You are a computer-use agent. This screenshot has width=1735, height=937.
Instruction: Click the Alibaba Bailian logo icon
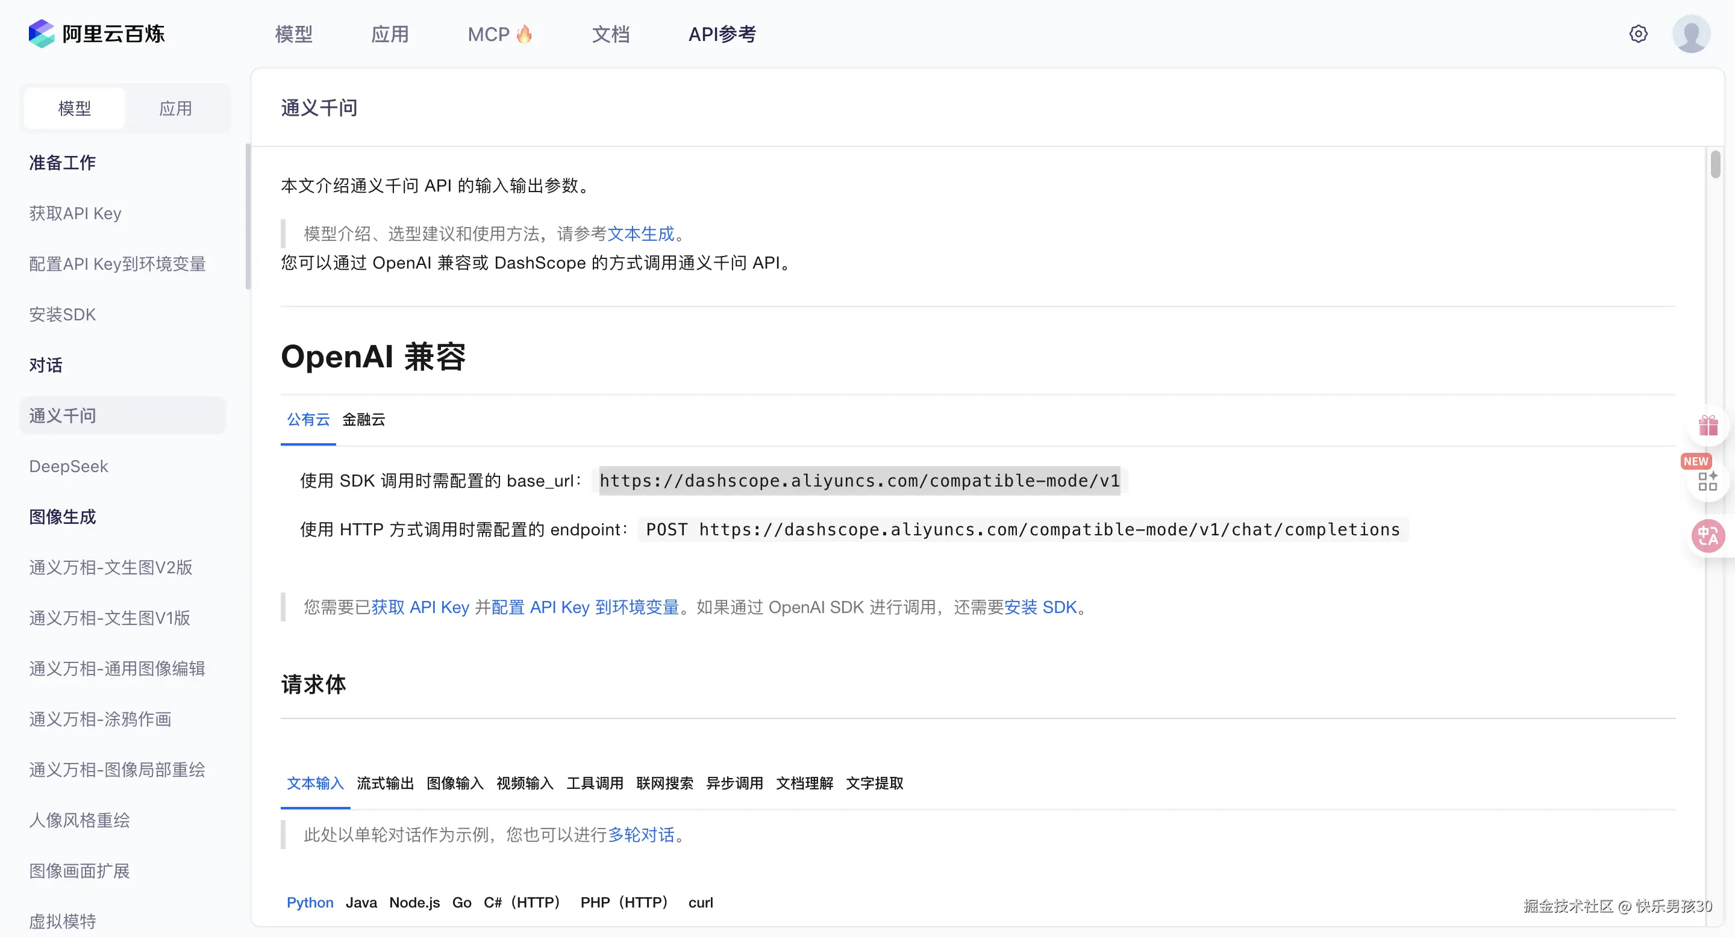click(x=41, y=34)
